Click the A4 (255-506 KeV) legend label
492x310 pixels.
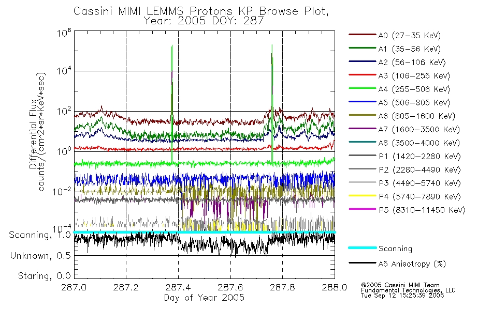click(x=414, y=89)
